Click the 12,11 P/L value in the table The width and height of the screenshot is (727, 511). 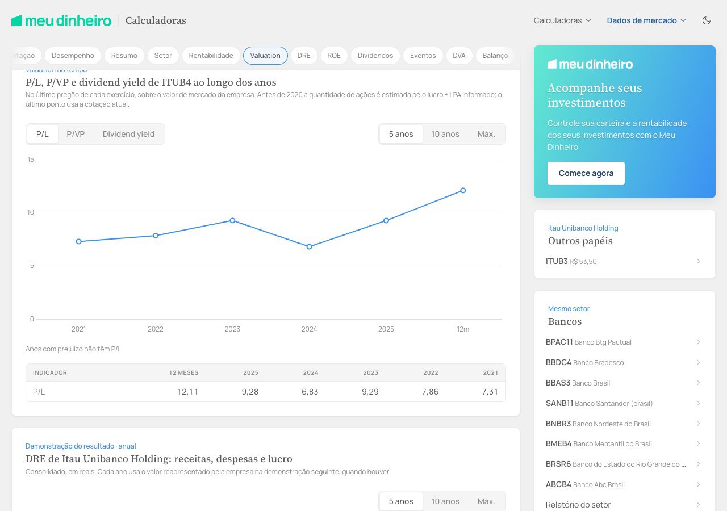click(187, 392)
